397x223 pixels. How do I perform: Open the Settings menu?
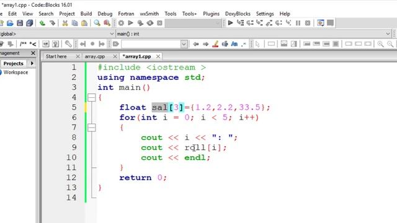(265, 14)
